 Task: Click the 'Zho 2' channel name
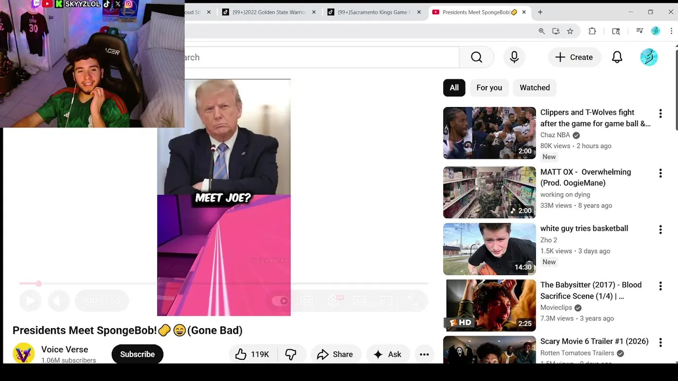548,240
